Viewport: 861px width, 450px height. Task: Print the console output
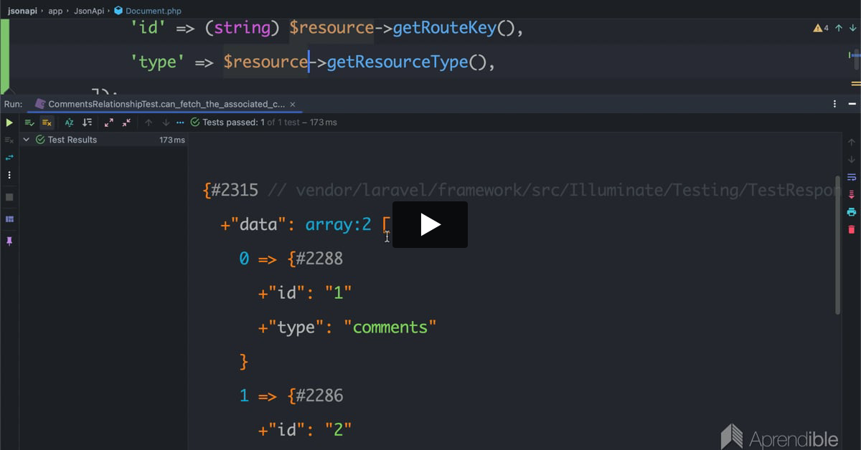[x=852, y=212]
